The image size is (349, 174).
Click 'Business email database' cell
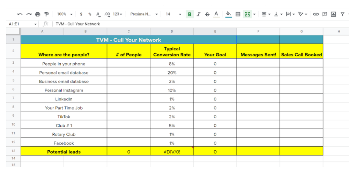click(x=64, y=81)
